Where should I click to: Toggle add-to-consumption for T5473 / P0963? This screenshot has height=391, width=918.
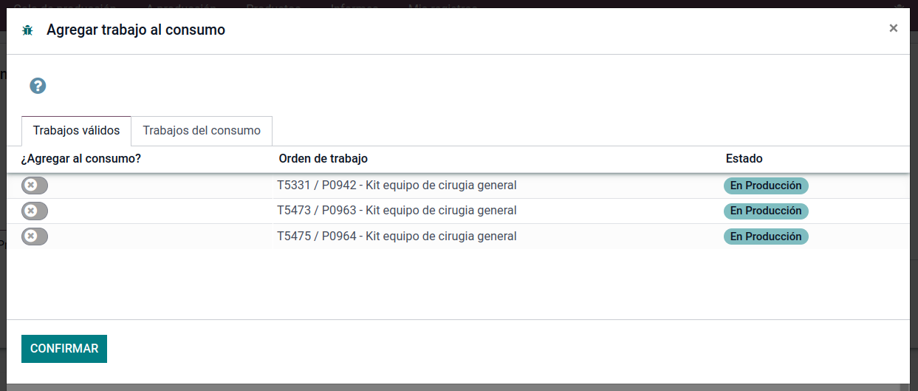[x=35, y=211]
